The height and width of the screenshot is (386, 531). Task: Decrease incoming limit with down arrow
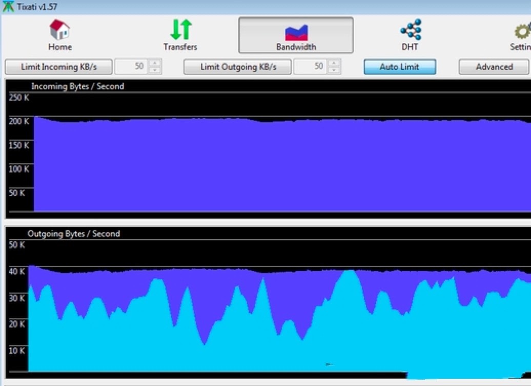pos(155,70)
